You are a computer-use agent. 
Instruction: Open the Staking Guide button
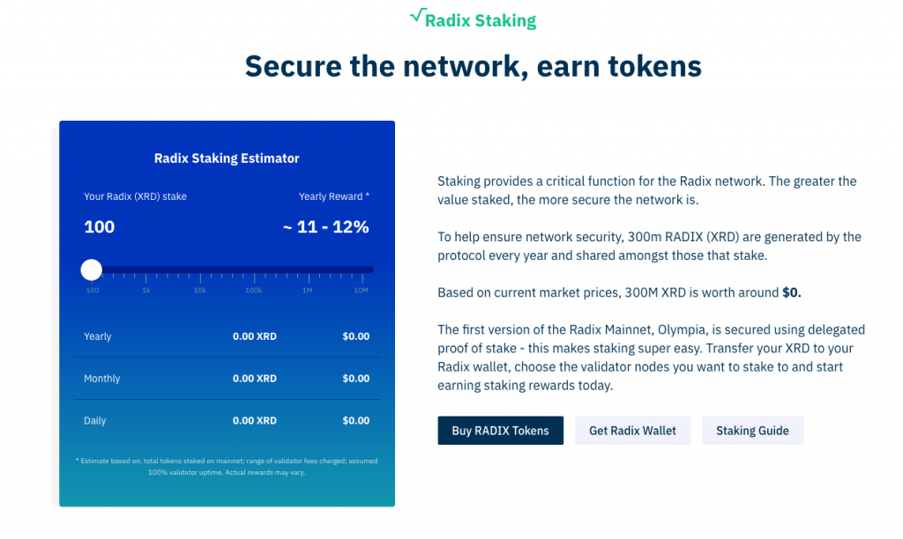click(x=752, y=431)
